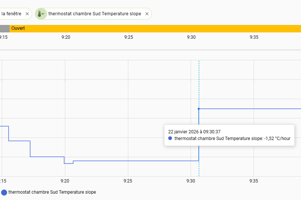Open the thermometer icon dropdown on thermostat chip
The height and width of the screenshot is (200, 301).
[x=41, y=14]
